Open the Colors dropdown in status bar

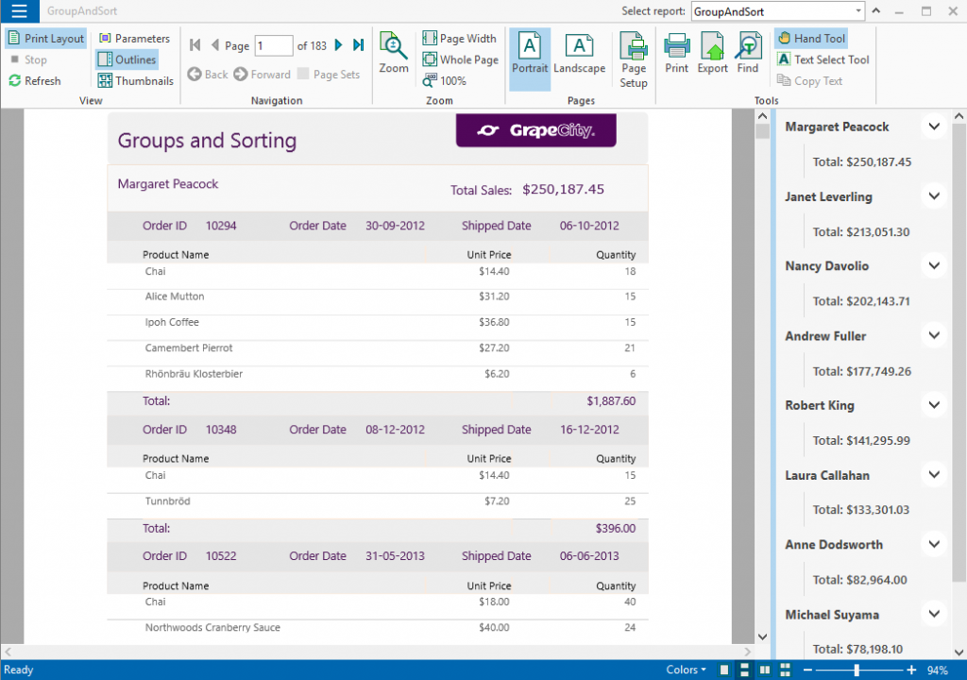point(686,670)
